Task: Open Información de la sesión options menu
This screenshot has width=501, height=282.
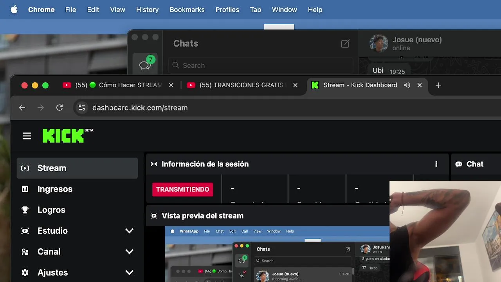Action: coord(436,164)
